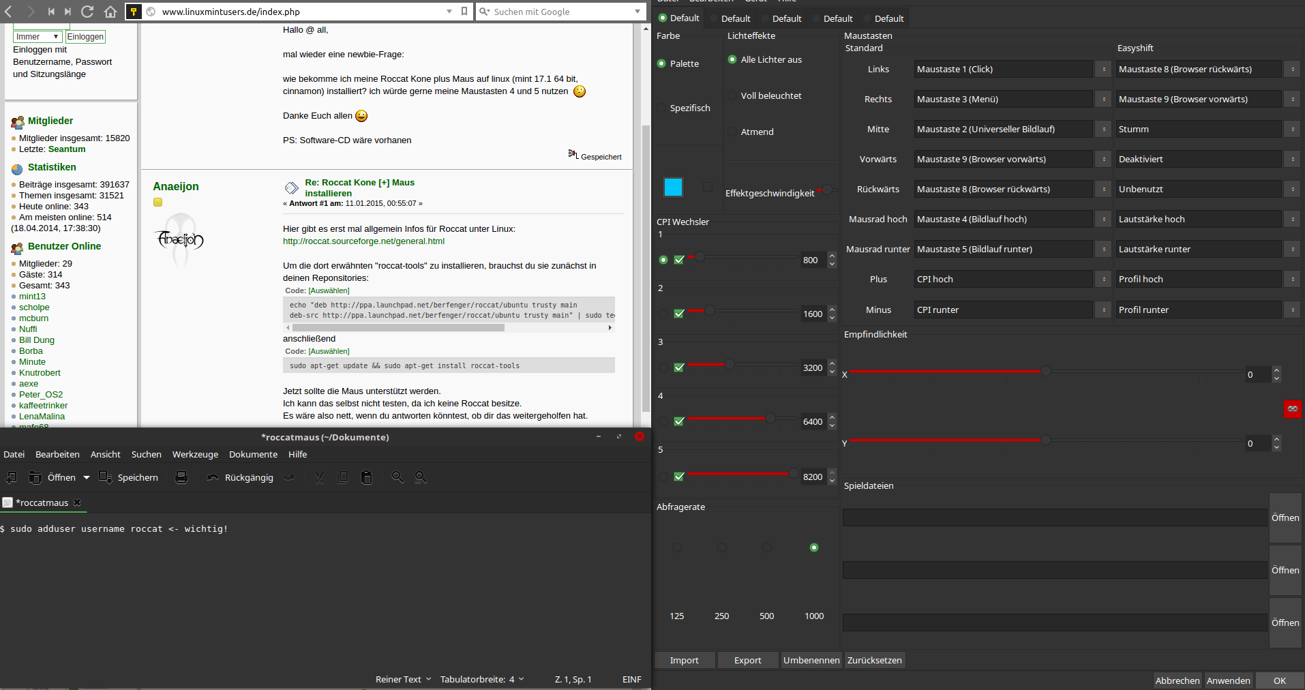Open find and replace in the editor
The width and height of the screenshot is (1305, 690).
pyautogui.click(x=421, y=477)
